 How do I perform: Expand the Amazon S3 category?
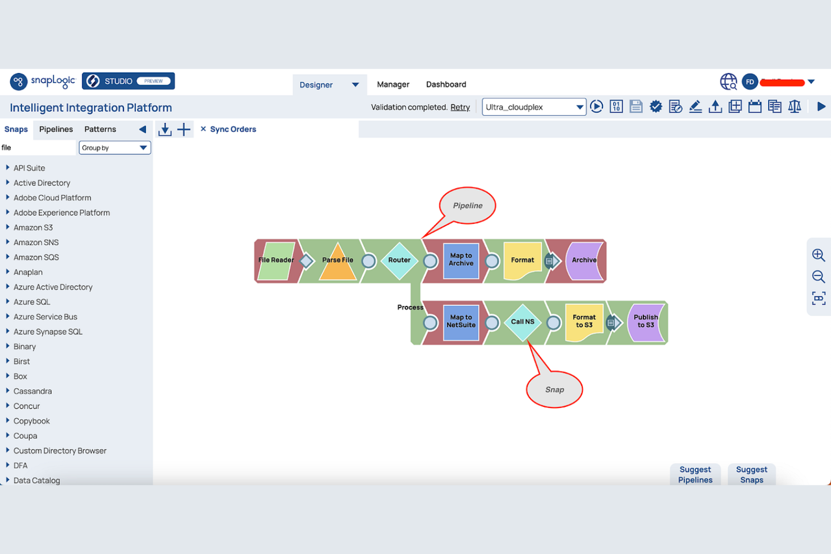point(7,227)
